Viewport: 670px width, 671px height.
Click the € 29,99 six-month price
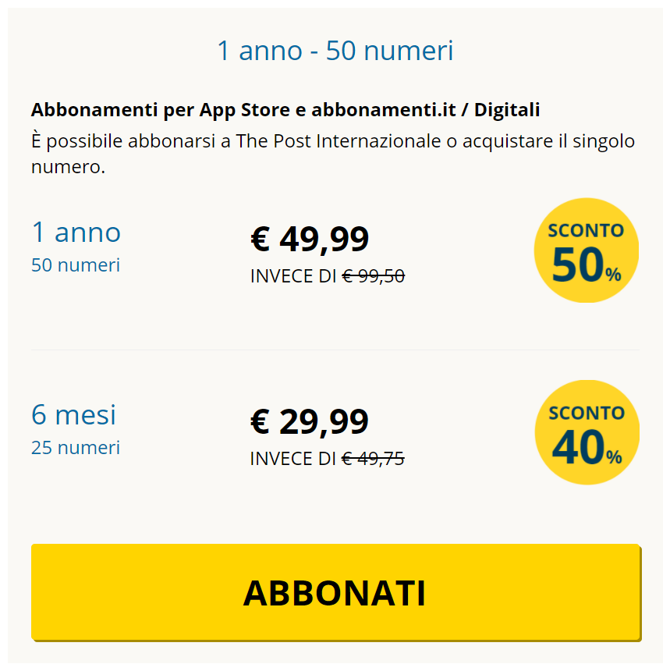click(x=310, y=422)
